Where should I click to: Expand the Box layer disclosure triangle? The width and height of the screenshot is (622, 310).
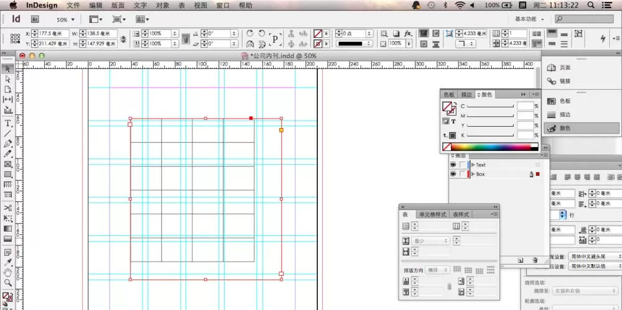(473, 174)
